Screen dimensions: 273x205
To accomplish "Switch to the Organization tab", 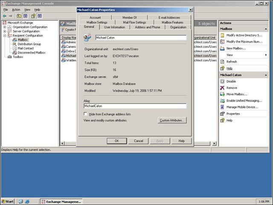I will (178, 27).
